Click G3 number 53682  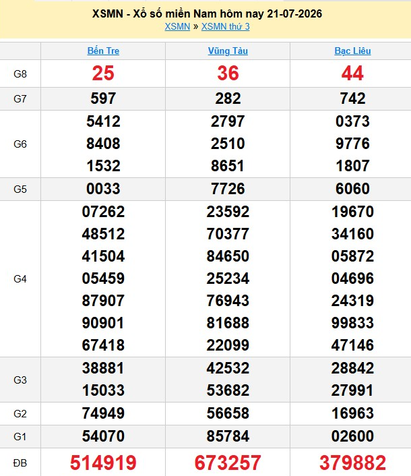[x=228, y=390]
